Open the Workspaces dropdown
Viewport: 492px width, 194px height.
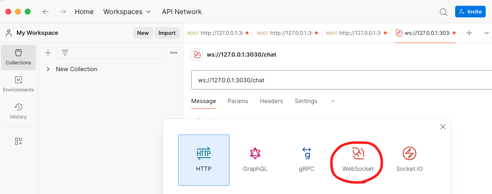point(127,12)
